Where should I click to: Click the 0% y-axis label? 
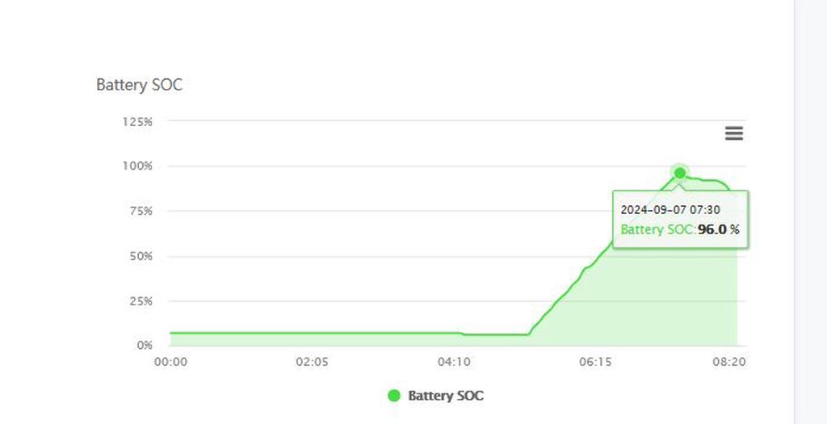[x=144, y=346]
